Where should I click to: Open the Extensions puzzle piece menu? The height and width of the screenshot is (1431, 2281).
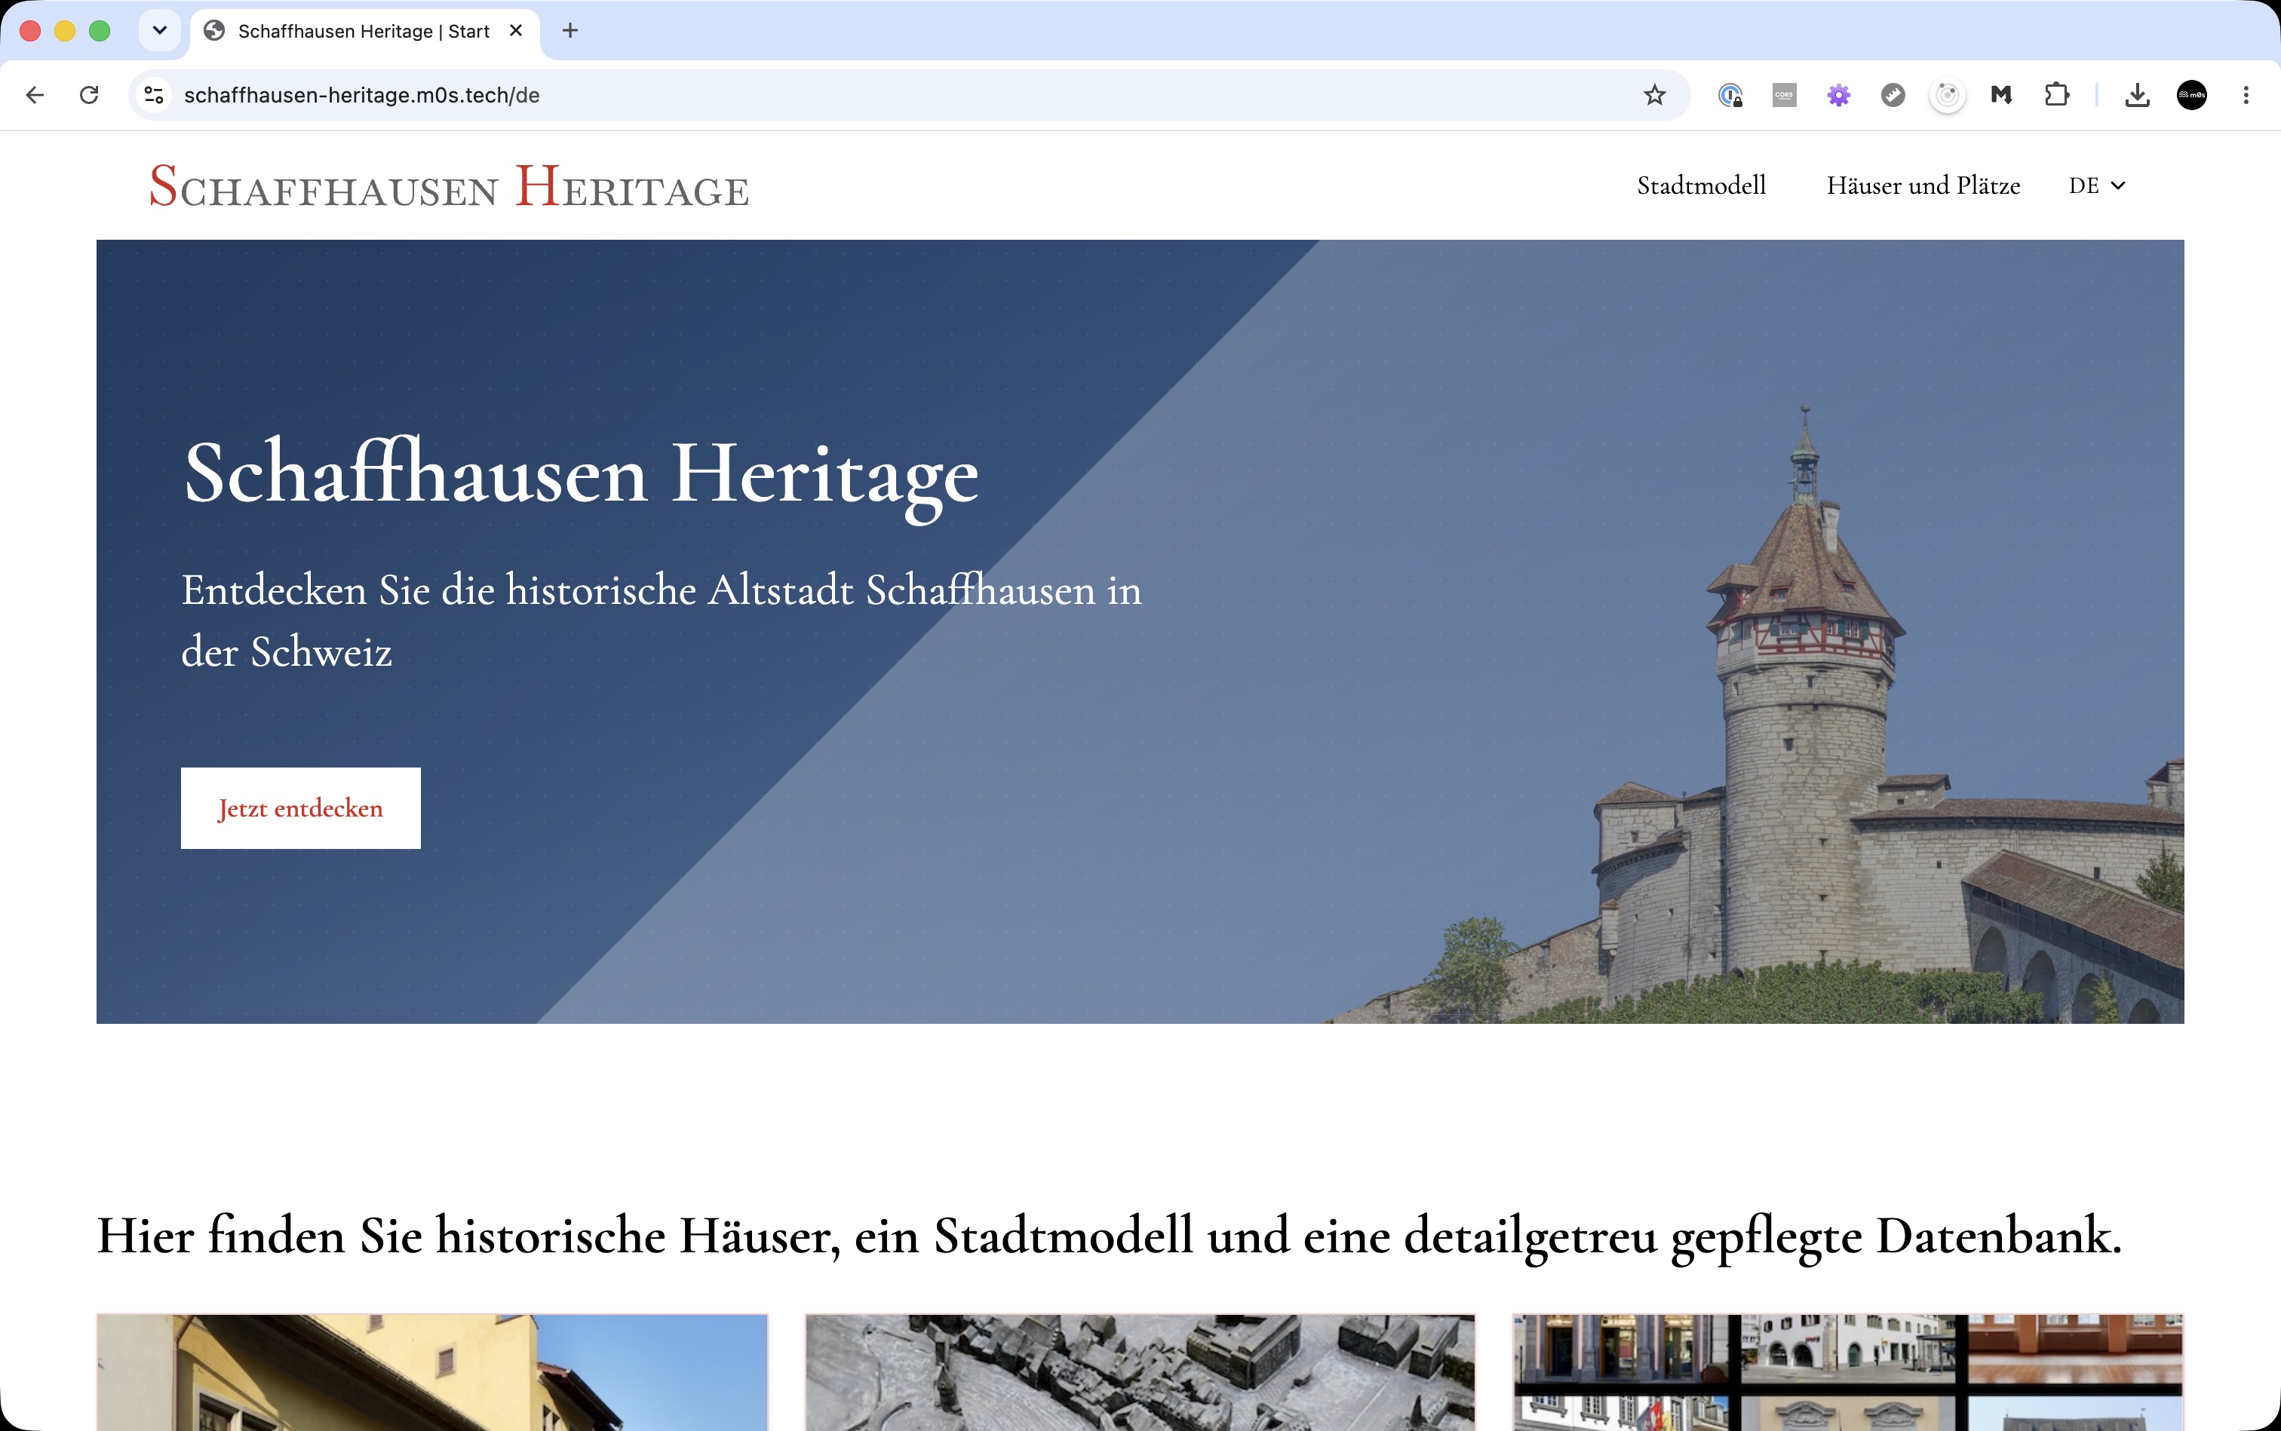tap(2056, 95)
